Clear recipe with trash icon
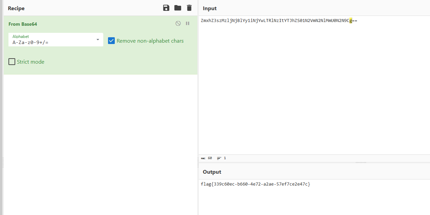Image resolution: width=430 pixels, height=215 pixels. [x=189, y=8]
